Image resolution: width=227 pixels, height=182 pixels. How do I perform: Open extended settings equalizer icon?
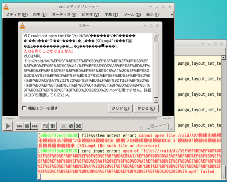coord(53,126)
